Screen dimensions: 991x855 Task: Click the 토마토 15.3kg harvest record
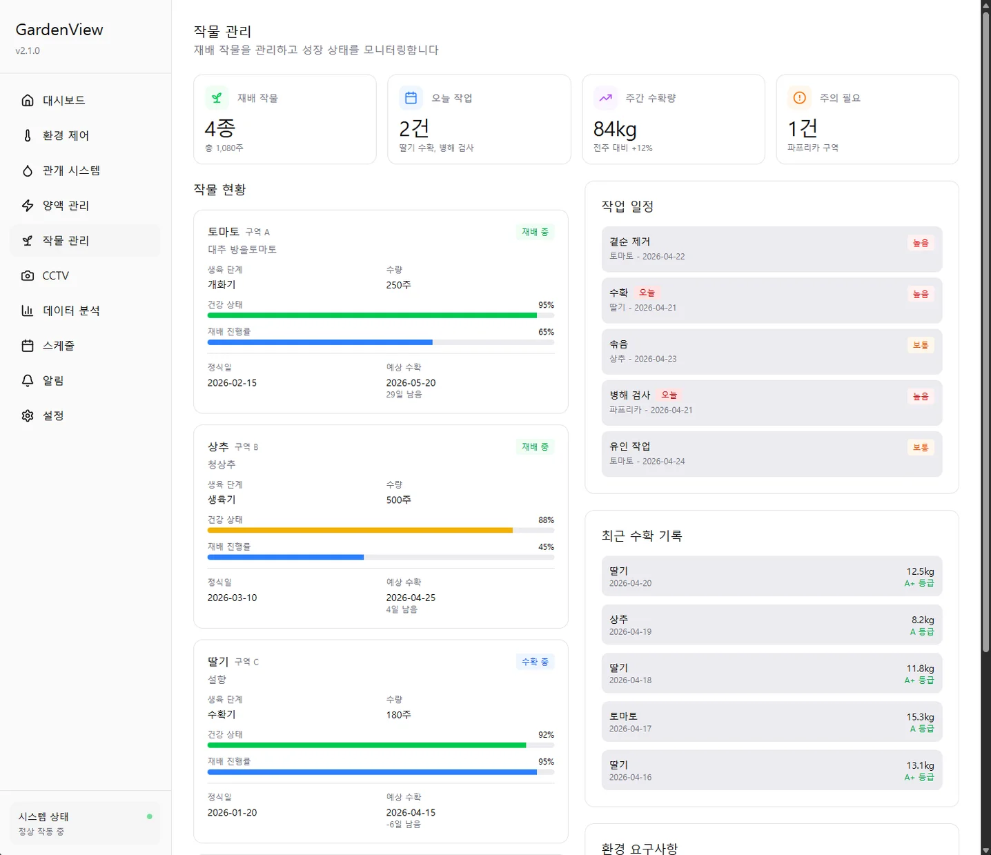[772, 722]
